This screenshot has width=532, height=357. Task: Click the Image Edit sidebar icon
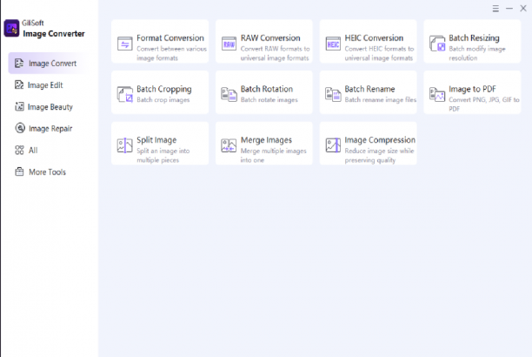(x=19, y=84)
